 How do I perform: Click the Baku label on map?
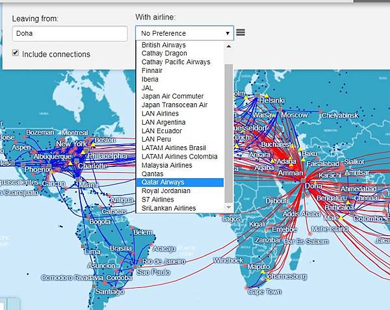[309, 153]
